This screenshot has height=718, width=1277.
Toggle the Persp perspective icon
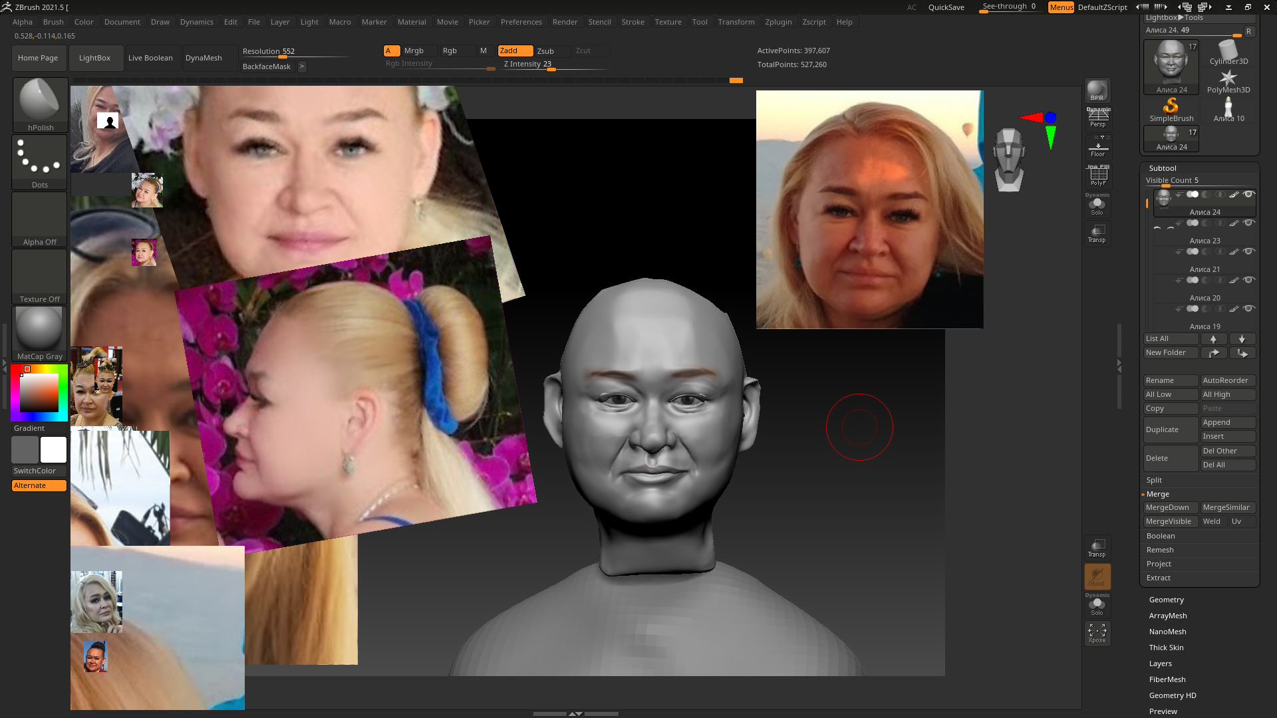click(x=1097, y=118)
